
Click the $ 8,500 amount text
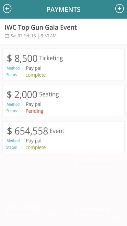22,58
